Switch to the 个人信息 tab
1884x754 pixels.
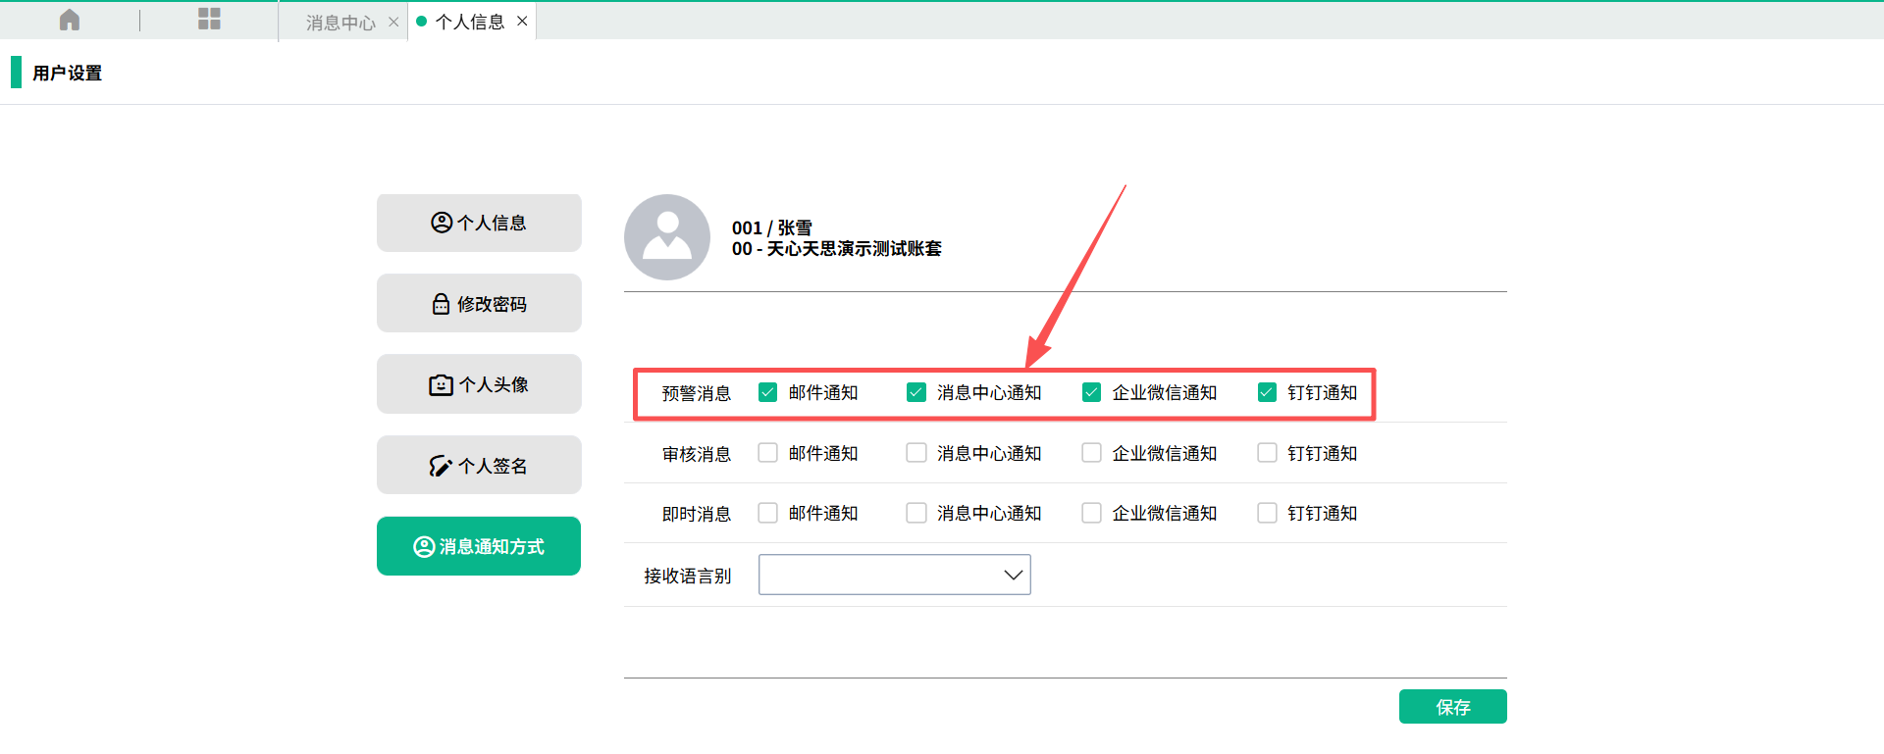(x=469, y=22)
